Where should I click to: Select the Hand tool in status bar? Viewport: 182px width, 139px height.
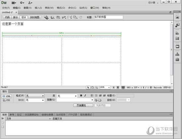[92, 88]
